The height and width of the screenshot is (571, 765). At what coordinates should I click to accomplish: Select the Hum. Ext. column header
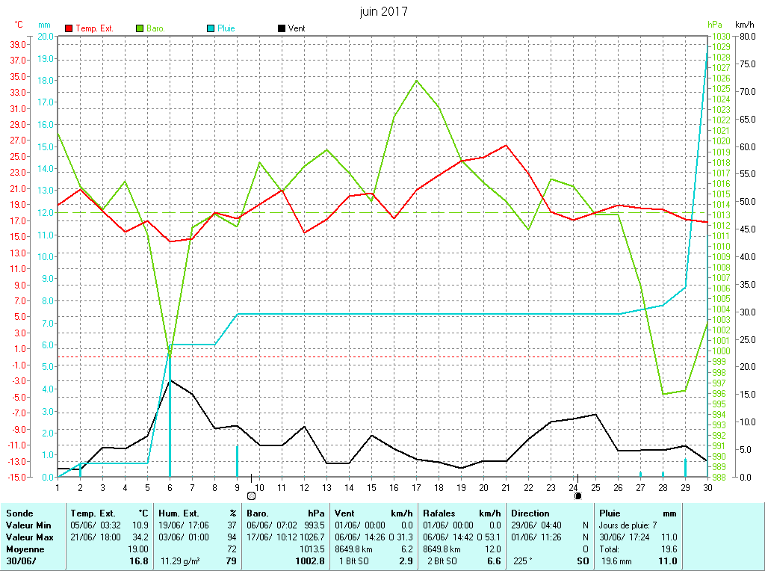click(181, 513)
